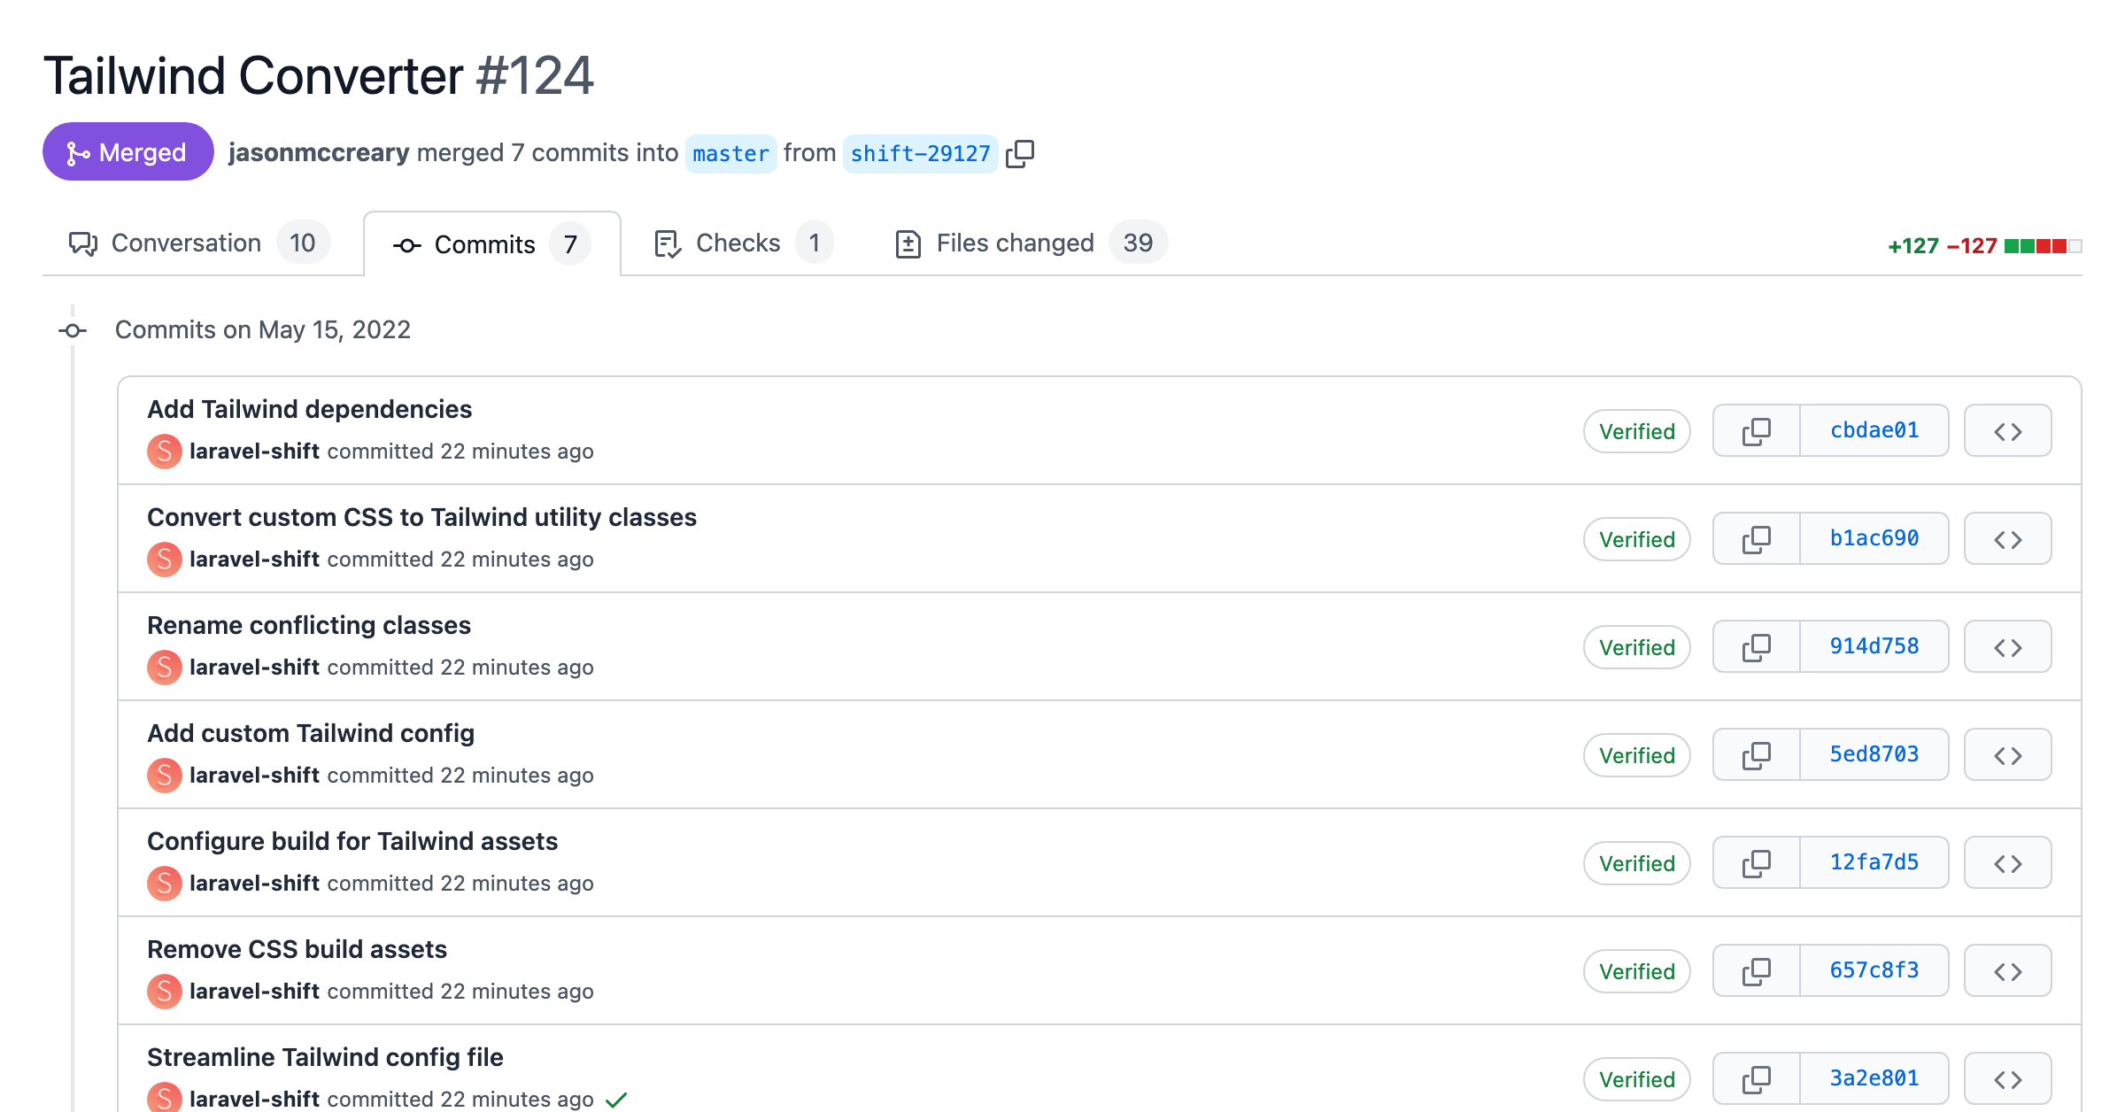
Task: Open the Conversation tab
Action: click(x=199, y=243)
